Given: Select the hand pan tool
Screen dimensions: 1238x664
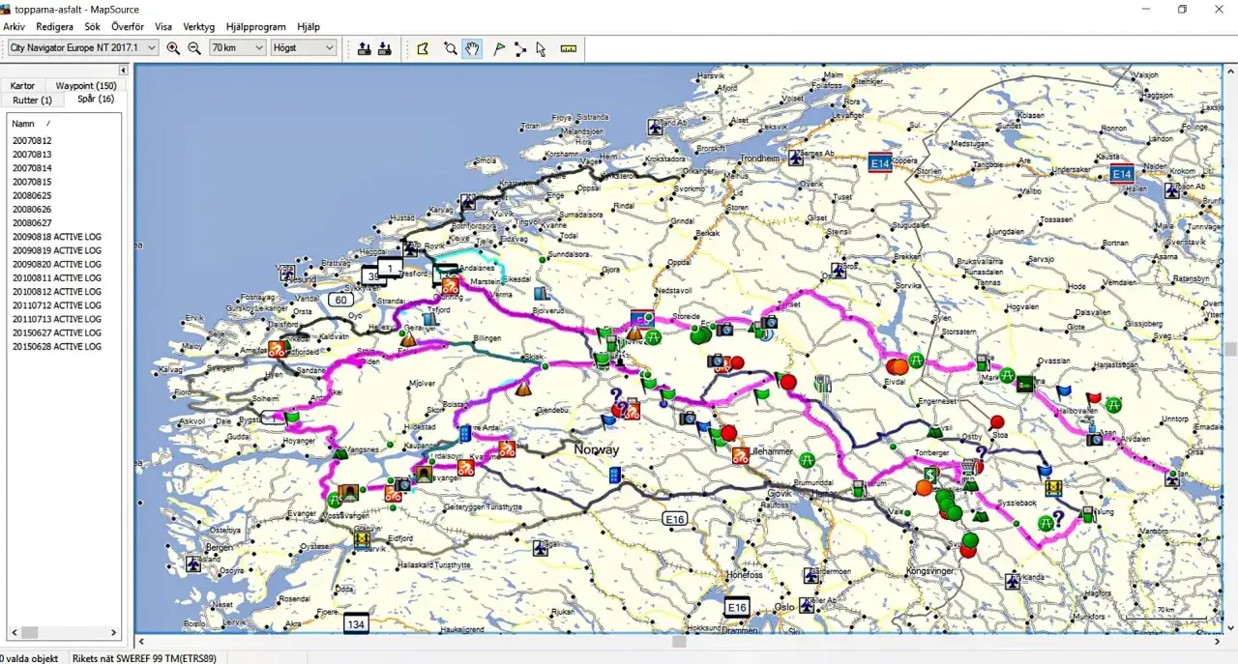Looking at the screenshot, I should click(x=472, y=48).
